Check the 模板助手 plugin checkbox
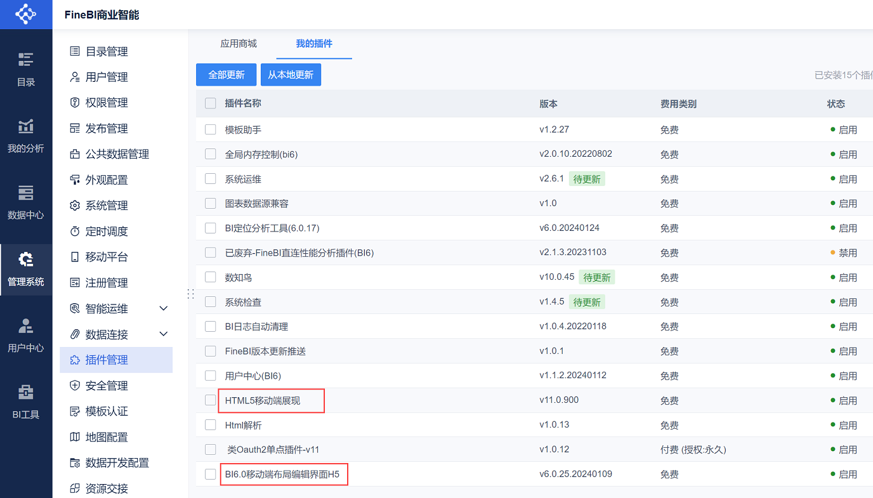 211,129
